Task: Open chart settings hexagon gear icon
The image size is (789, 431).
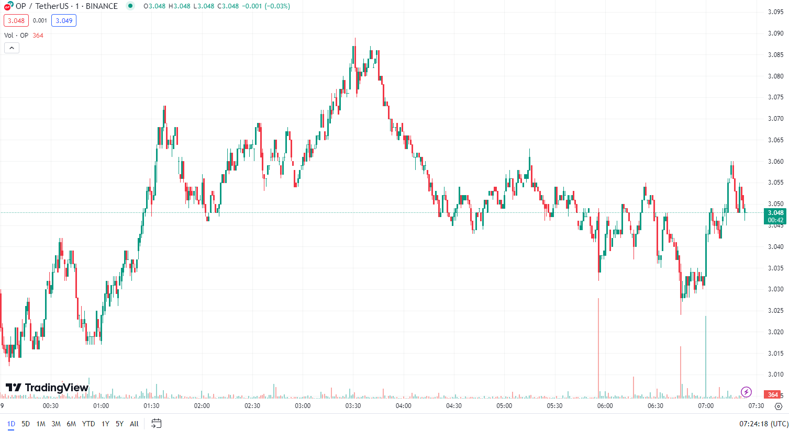Action: [779, 406]
